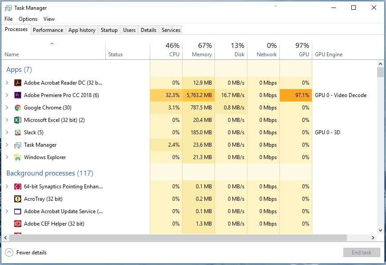
Task: Click Background processes (117) group header
Action: coord(50,173)
